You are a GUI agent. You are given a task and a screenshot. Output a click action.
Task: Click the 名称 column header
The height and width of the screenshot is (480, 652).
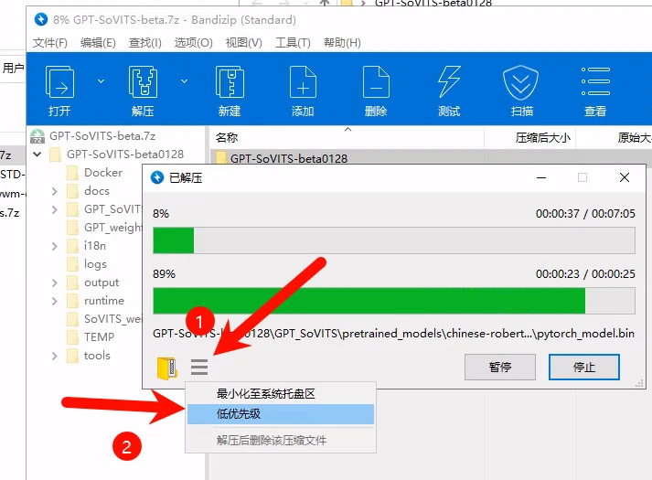(x=227, y=137)
